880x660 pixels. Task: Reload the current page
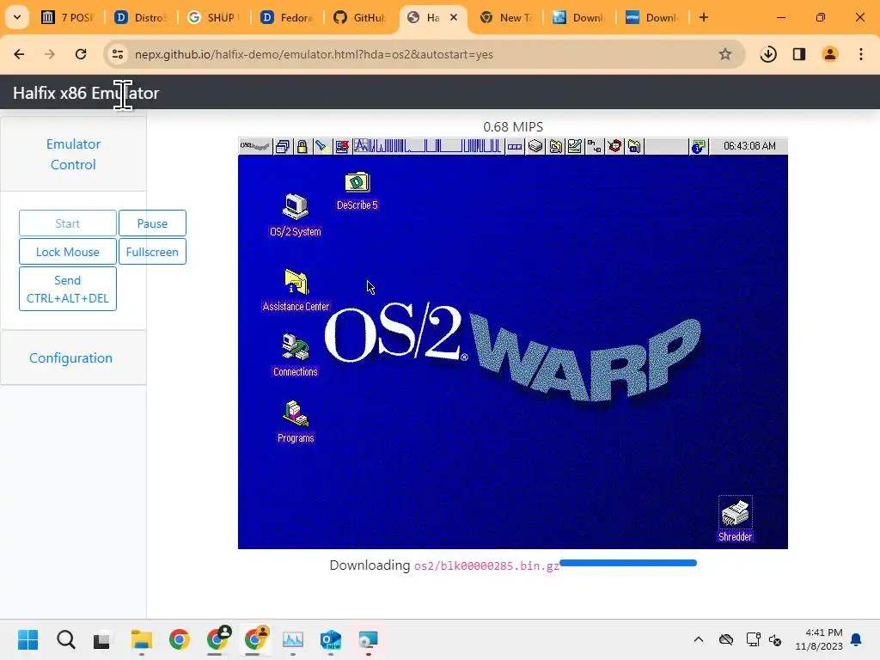point(81,54)
